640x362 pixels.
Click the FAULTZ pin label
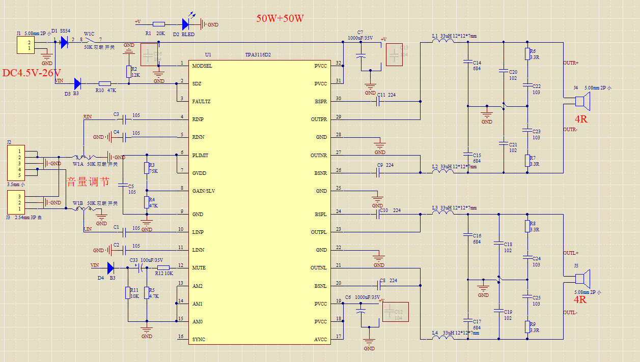(x=202, y=102)
